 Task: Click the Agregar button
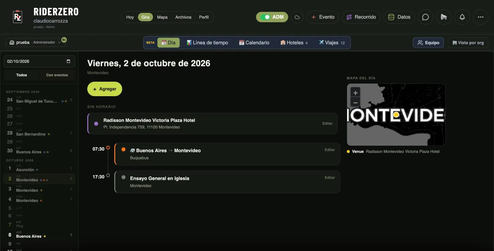[105, 89]
